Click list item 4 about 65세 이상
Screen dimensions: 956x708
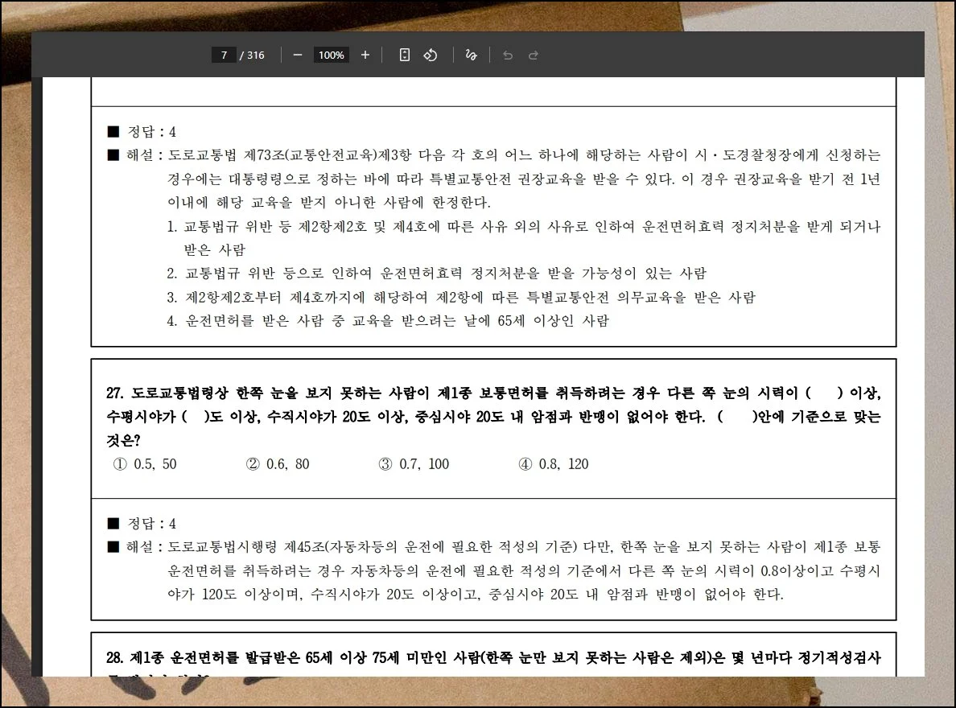tap(388, 321)
